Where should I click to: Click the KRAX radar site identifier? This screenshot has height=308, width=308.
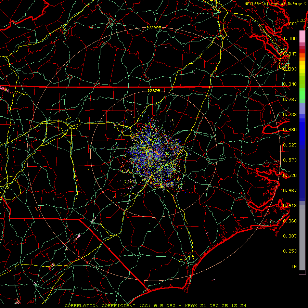click(192, 306)
